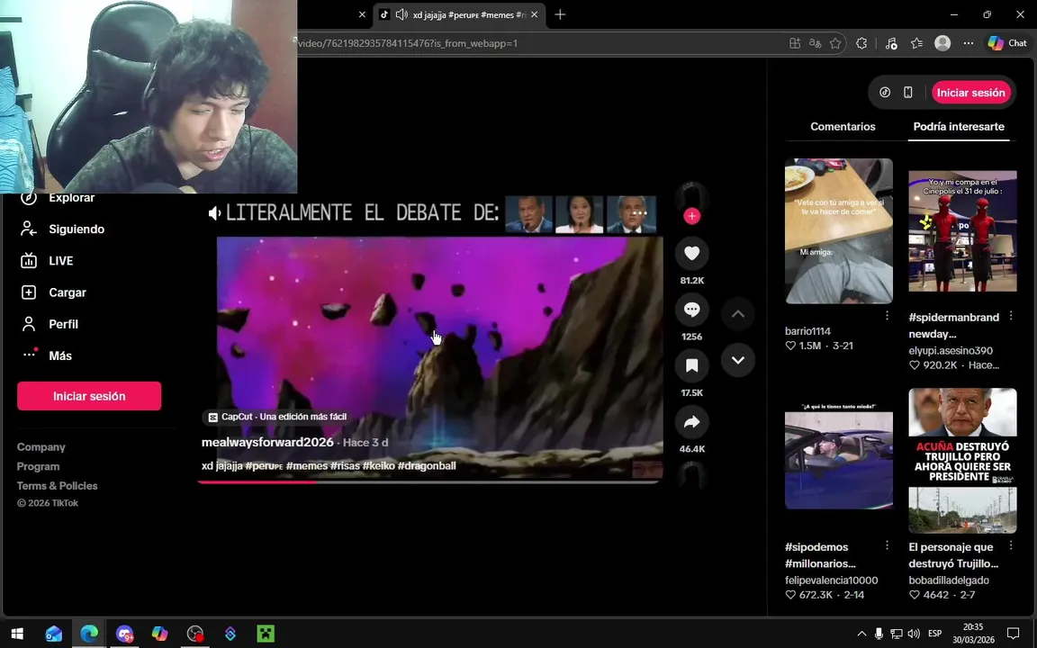Click browser address bar URL
Screen dimensions: 1037x648
409,43
